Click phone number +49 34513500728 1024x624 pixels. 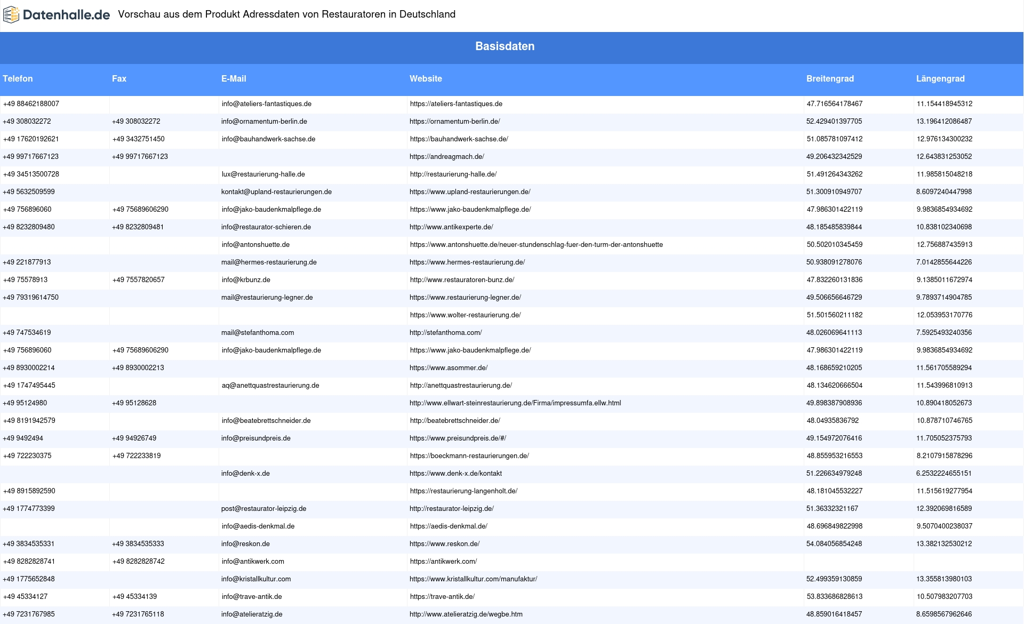click(x=31, y=174)
